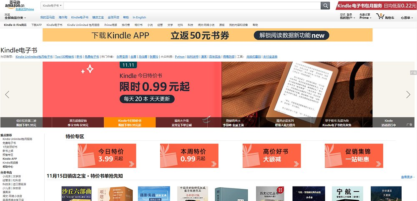Open 今日特价 3.99元起 gift tile
The width and height of the screenshot is (417, 201).
[107, 155]
